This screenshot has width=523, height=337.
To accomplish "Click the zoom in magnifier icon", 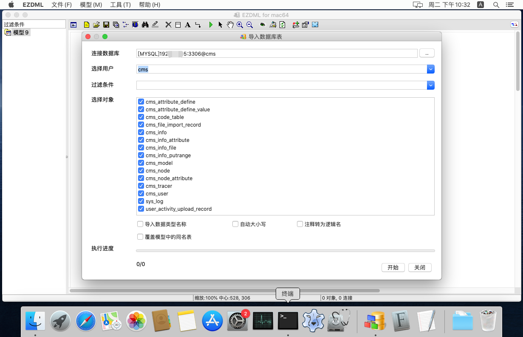I will pos(240,25).
